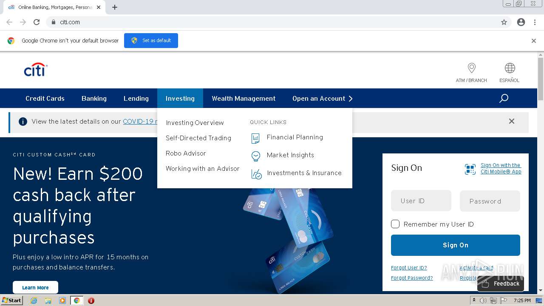Image resolution: width=544 pixels, height=306 pixels.
Task: Open the media player taskbar icon
Action: tap(62, 300)
